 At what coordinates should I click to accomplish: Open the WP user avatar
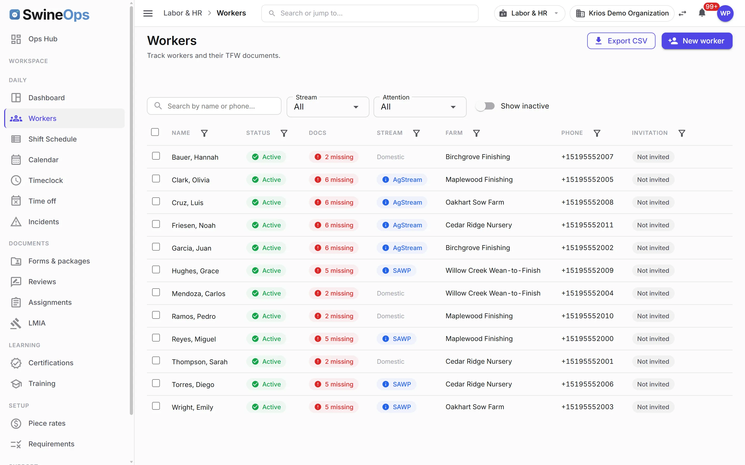(x=725, y=13)
